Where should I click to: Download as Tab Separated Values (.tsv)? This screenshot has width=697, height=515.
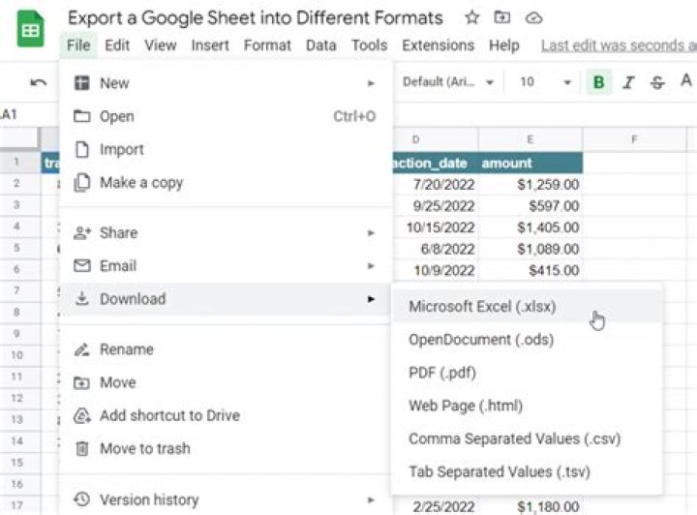(x=527, y=471)
